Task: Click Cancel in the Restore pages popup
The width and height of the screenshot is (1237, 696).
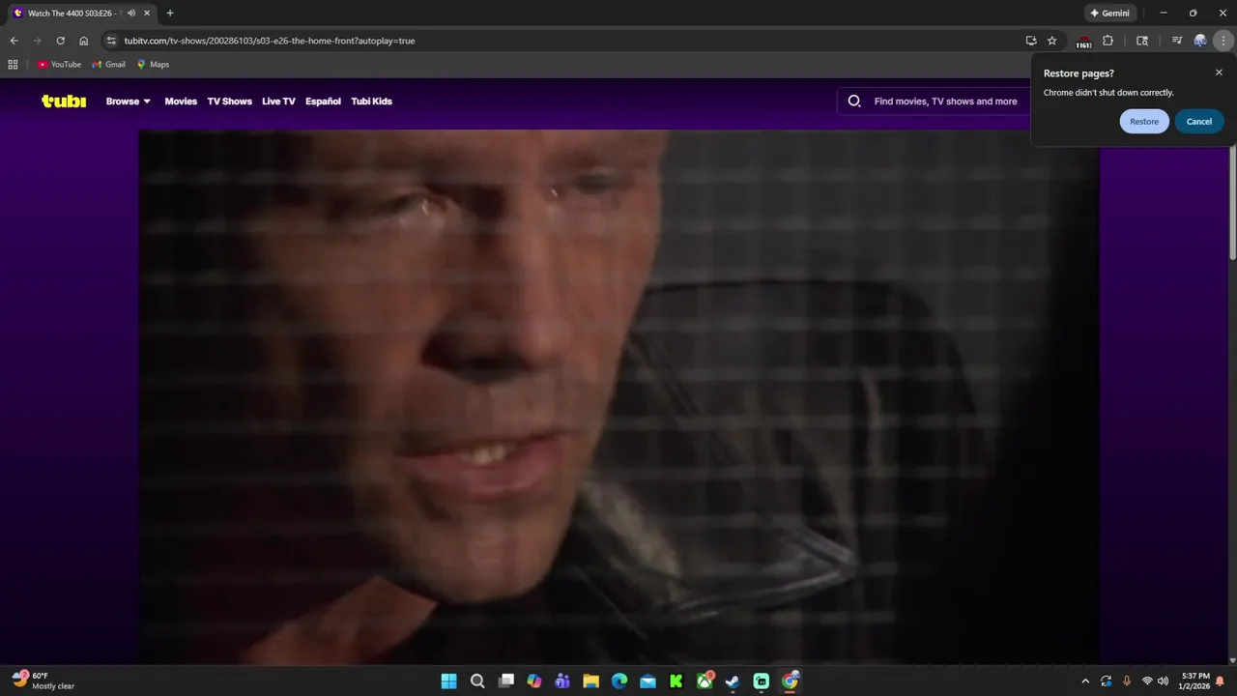Action: point(1199,122)
